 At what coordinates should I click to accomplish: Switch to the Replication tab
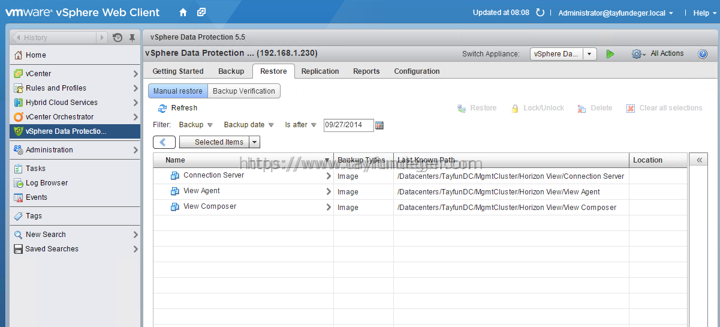[x=320, y=71]
